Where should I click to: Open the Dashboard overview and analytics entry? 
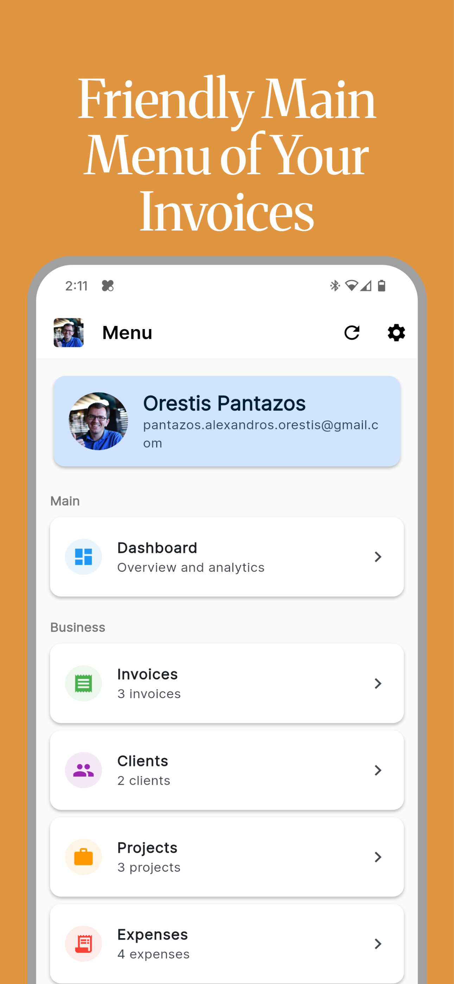click(227, 556)
